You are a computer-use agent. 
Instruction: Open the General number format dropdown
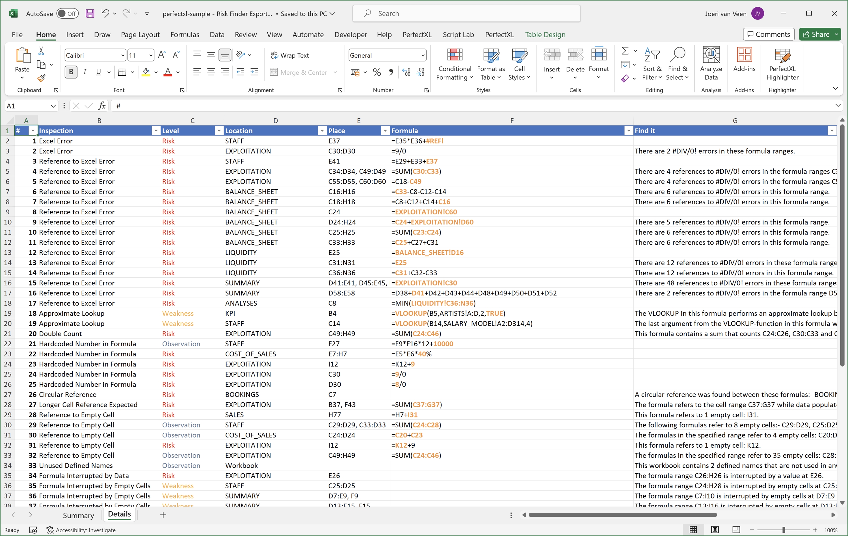[x=423, y=55]
